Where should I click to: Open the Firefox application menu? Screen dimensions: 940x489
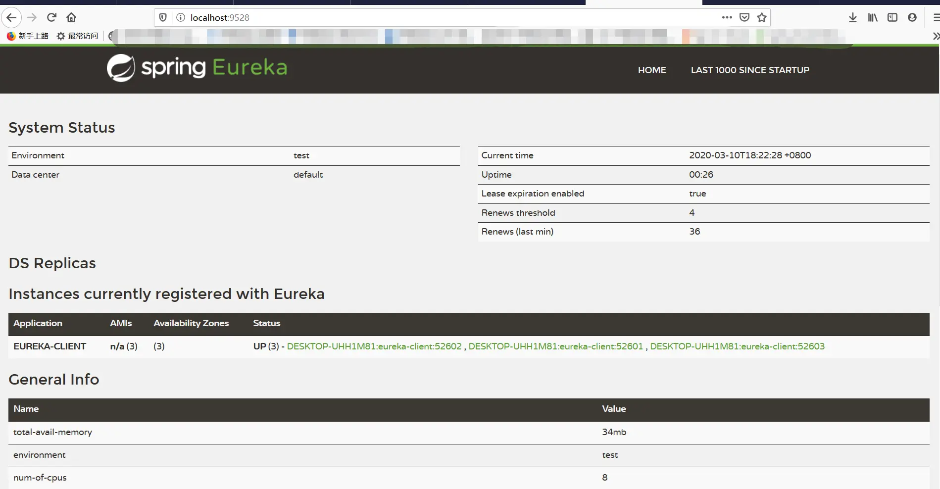click(936, 18)
